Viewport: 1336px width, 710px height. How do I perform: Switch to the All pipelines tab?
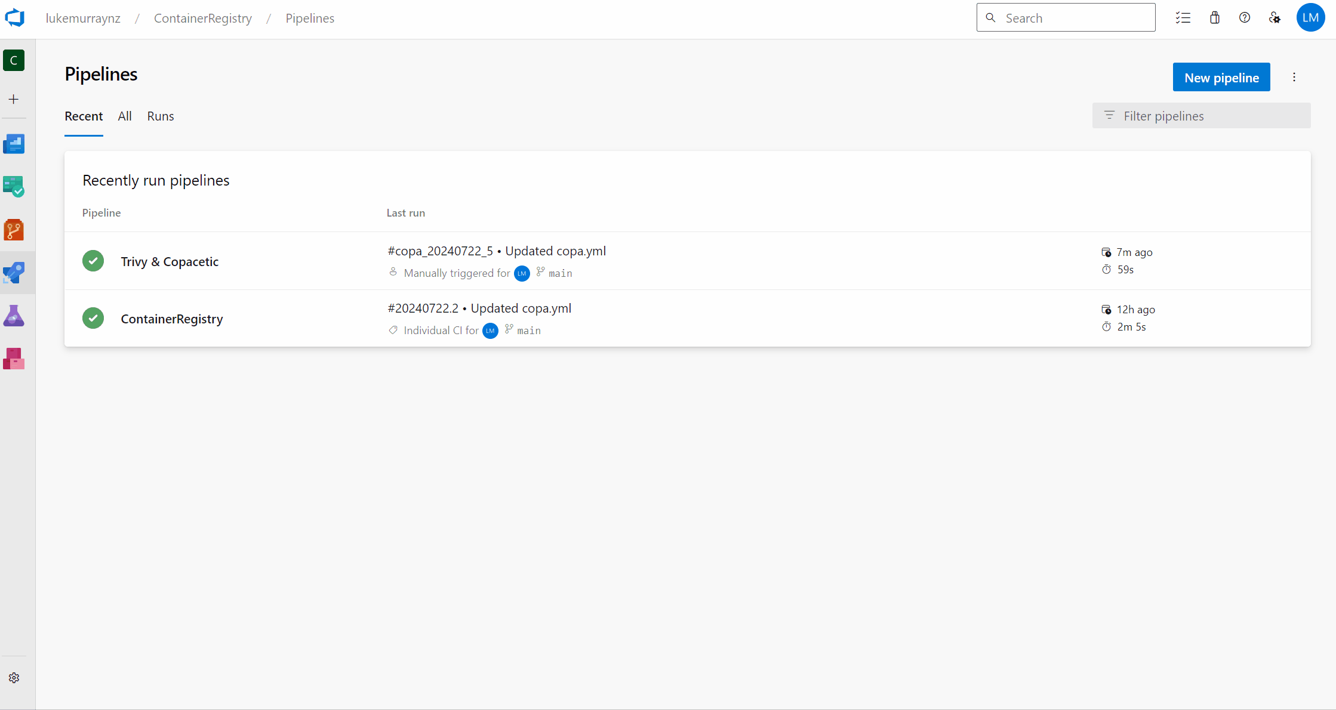pyautogui.click(x=124, y=115)
